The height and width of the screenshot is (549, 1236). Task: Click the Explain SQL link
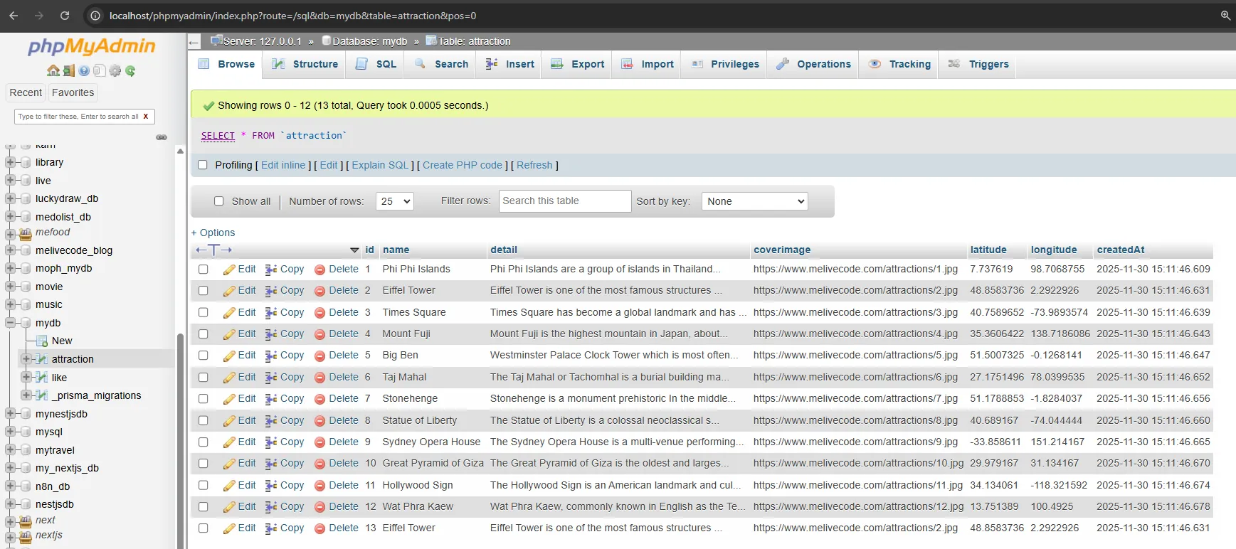(380, 165)
